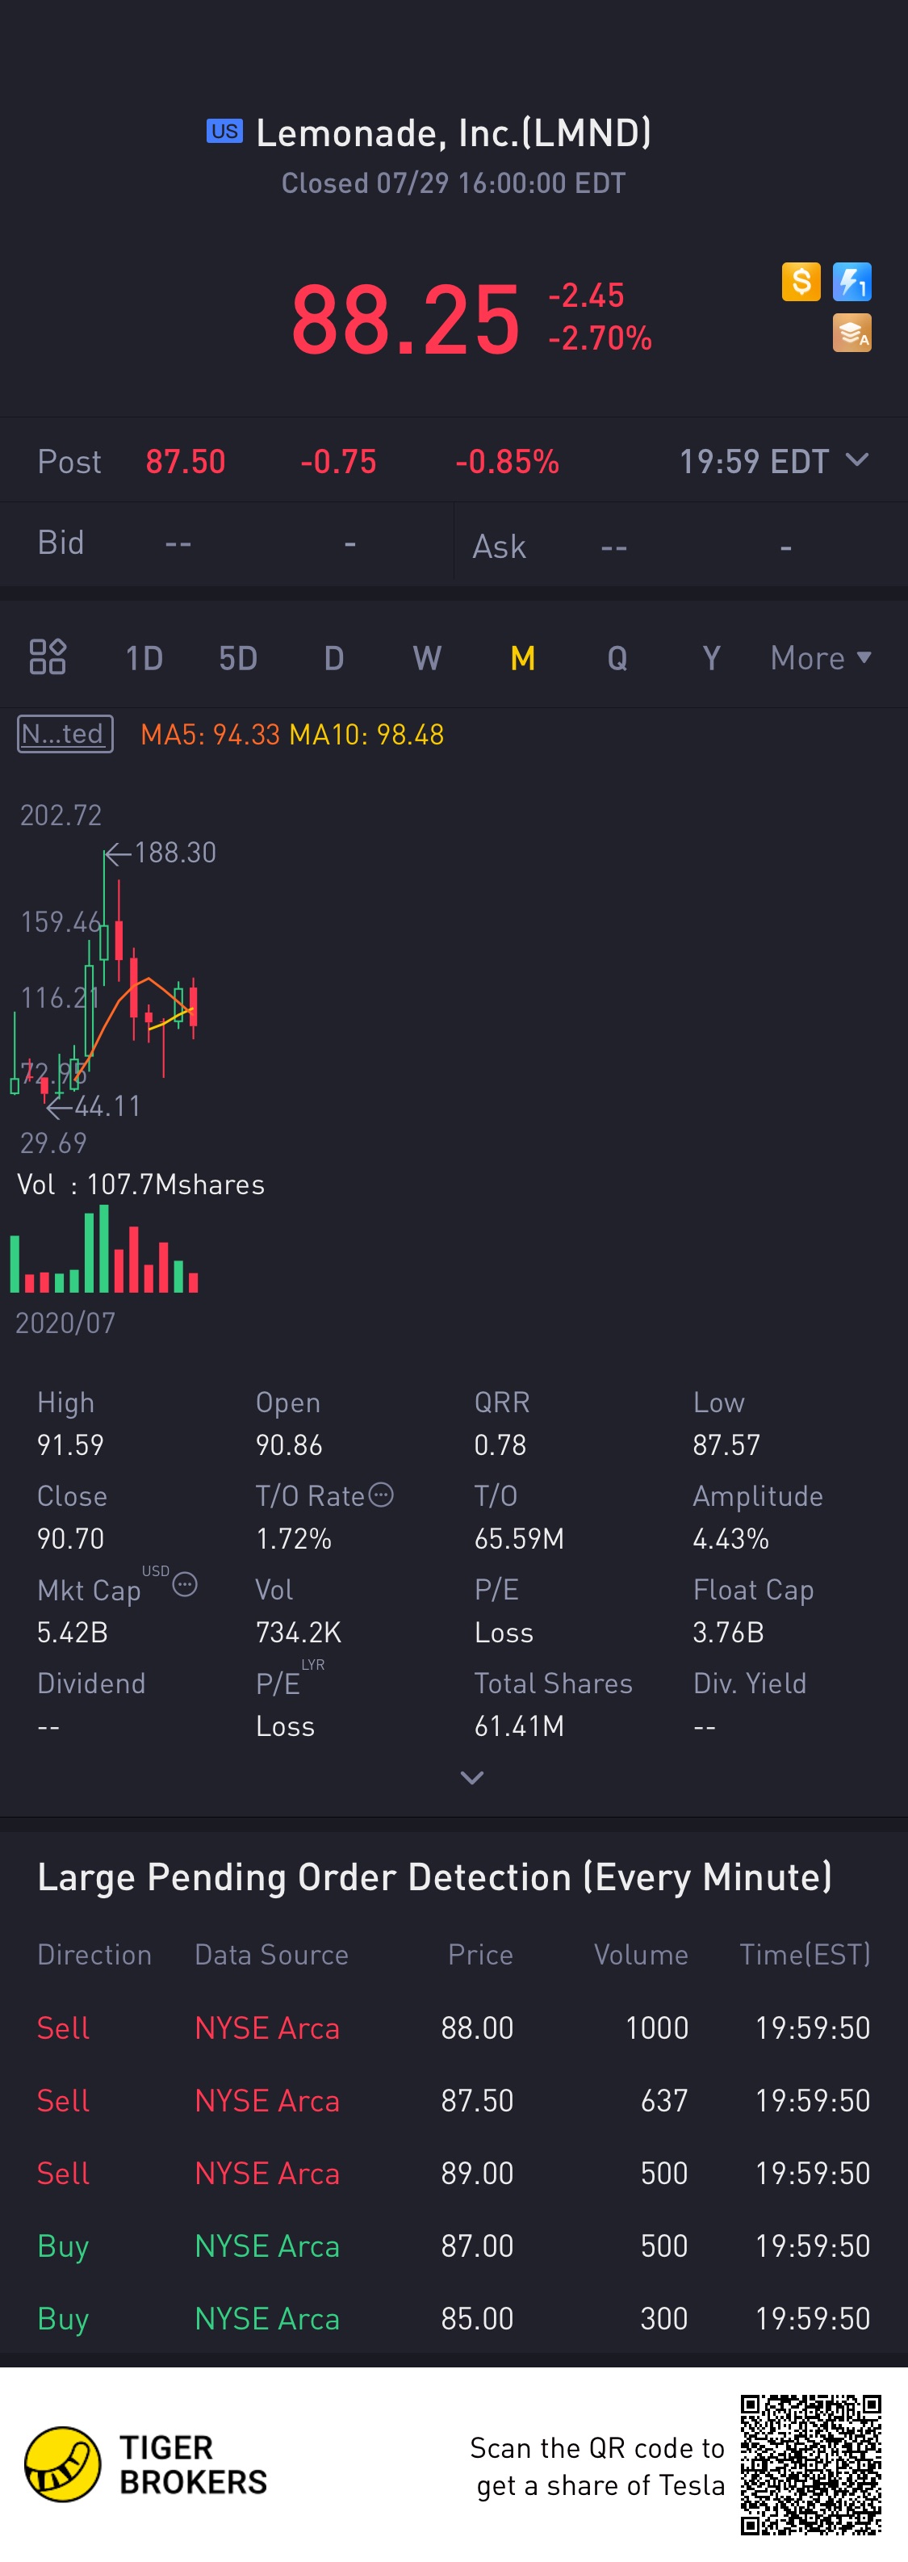Tap the Buy order at 85.00
Viewport: 908px width, 2562px height.
point(454,2317)
